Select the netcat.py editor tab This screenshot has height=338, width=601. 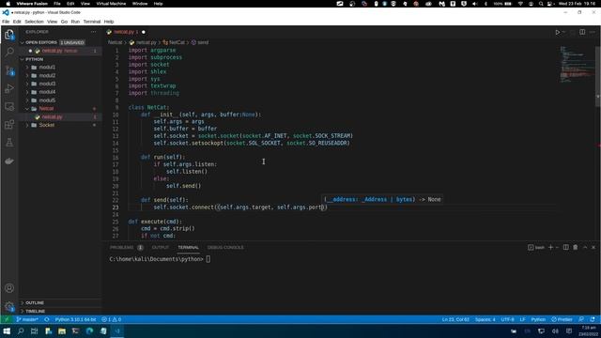[x=126, y=32]
